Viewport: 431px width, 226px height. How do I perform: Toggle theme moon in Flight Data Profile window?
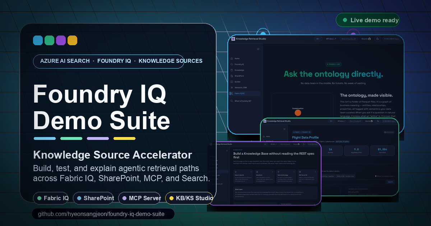(378, 121)
